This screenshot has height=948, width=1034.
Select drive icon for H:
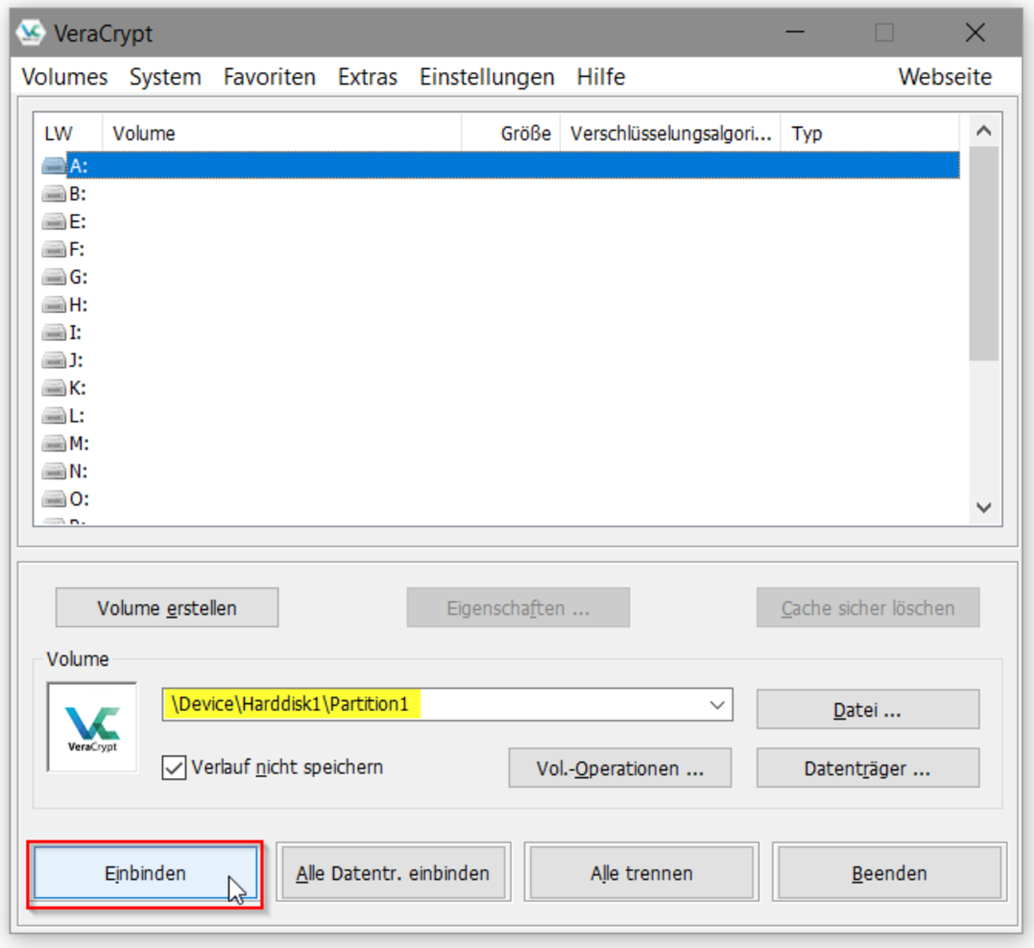(x=54, y=305)
